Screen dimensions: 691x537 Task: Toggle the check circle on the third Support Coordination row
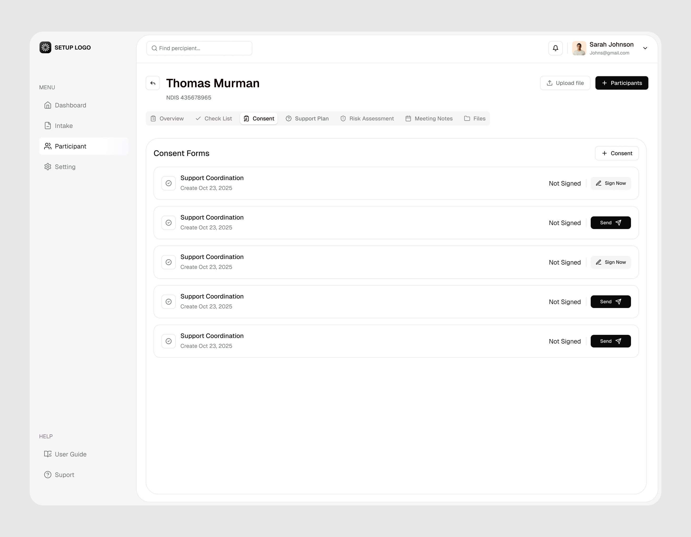(x=169, y=262)
